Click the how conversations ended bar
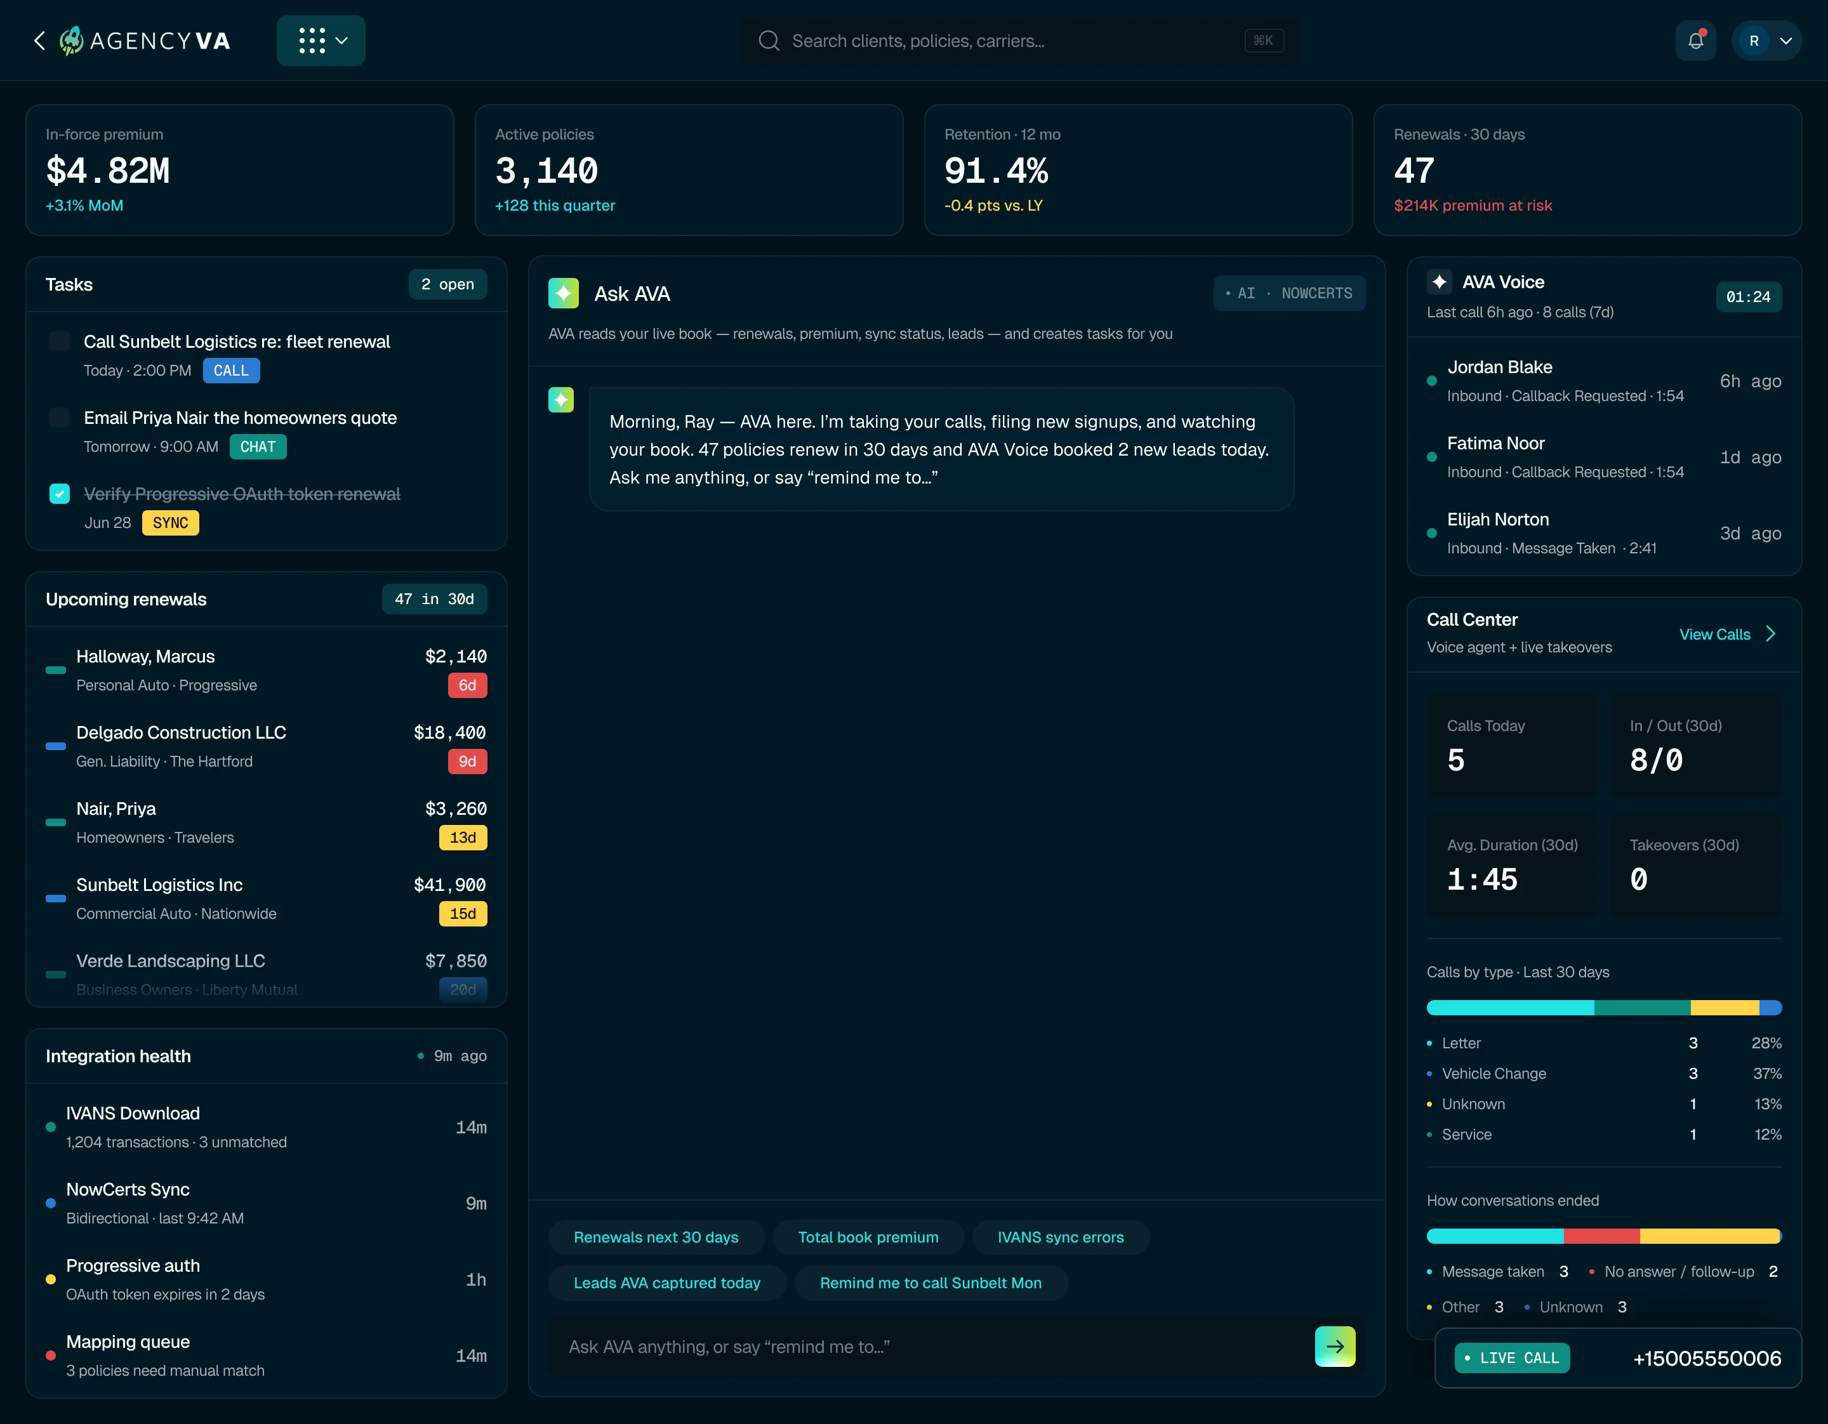1828x1424 pixels. click(1604, 1236)
